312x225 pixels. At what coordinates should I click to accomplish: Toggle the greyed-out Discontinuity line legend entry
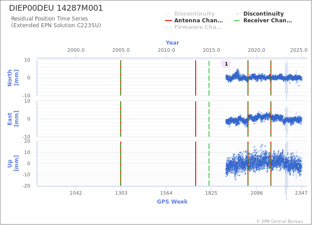pos(190,13)
